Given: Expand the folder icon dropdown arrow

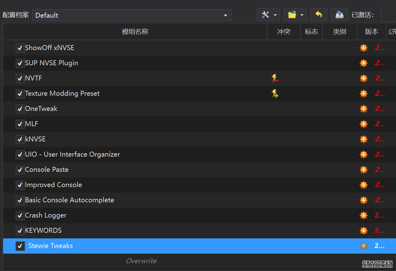Looking at the screenshot, I should 302,15.
